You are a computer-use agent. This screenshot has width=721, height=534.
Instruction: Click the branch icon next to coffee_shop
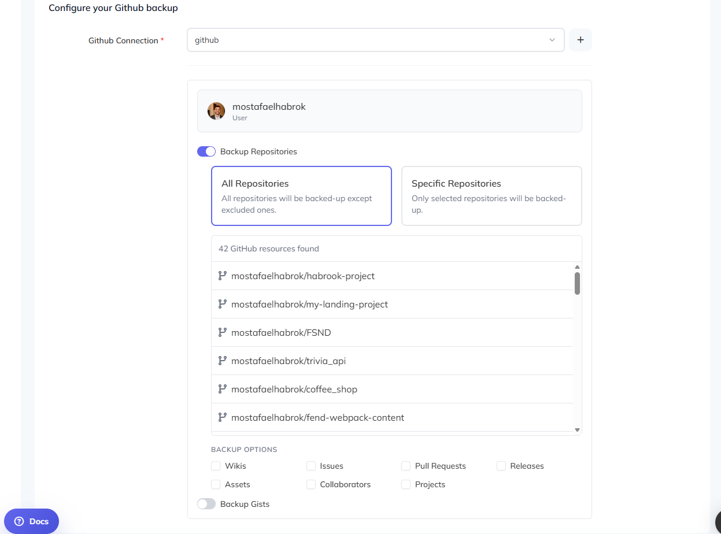(223, 389)
